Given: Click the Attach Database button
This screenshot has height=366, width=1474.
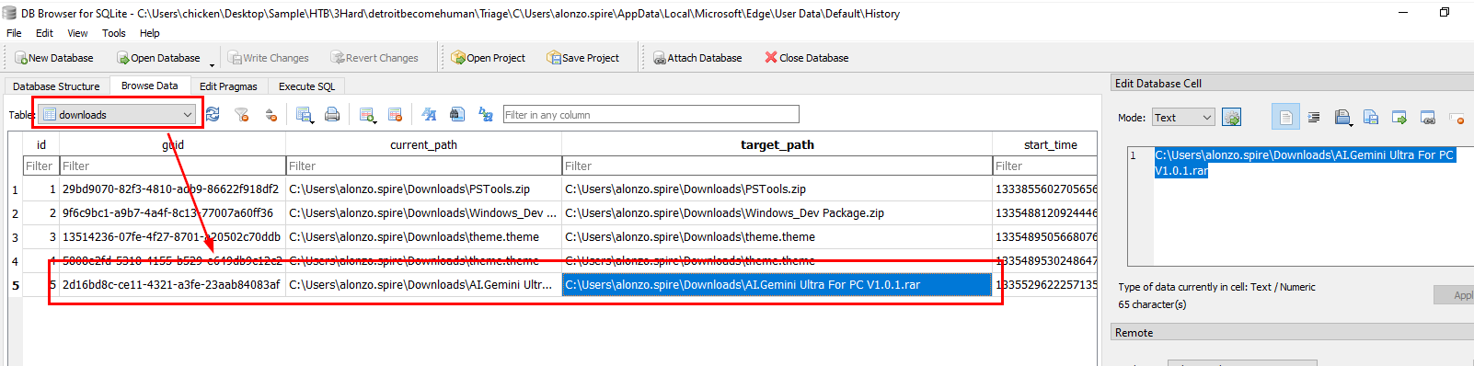Looking at the screenshot, I should 697,58.
